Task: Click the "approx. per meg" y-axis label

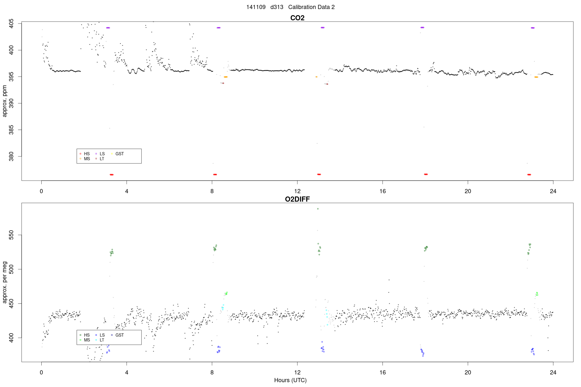Action: [5, 283]
